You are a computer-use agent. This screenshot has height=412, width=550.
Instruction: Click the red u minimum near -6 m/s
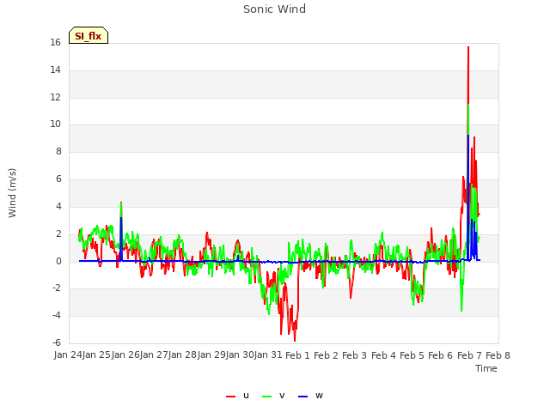[295, 340]
